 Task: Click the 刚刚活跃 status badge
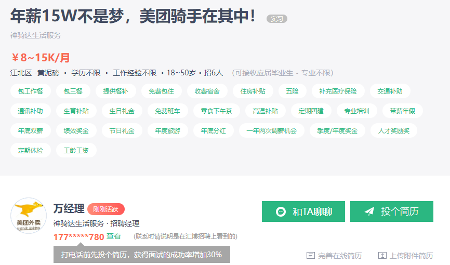106,209
